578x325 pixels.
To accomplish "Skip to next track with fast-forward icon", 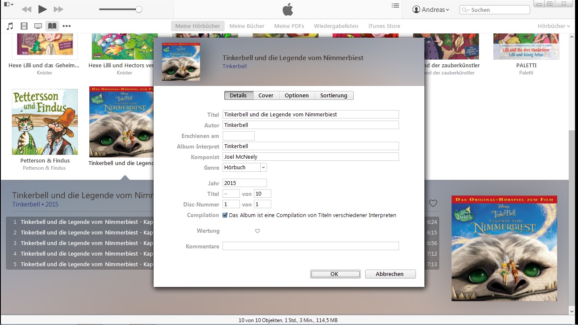I will (58, 9).
